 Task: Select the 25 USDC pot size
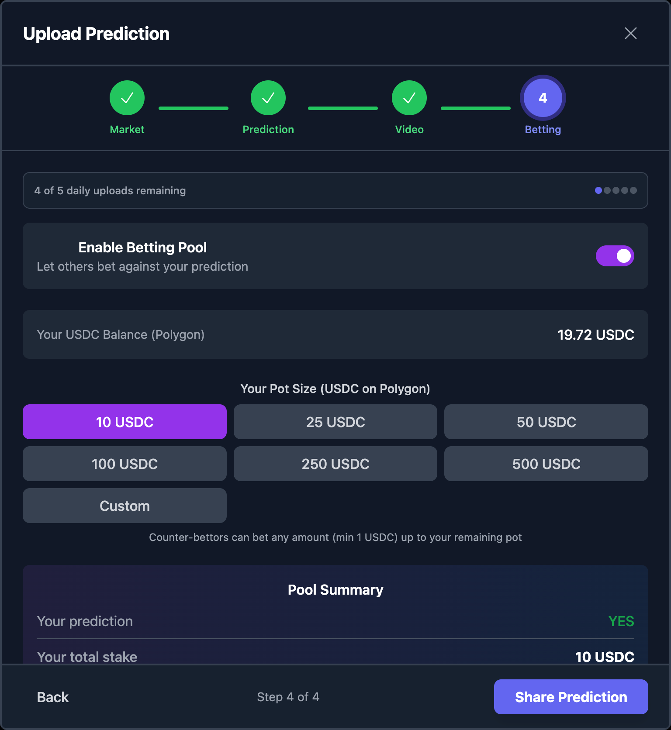335,422
